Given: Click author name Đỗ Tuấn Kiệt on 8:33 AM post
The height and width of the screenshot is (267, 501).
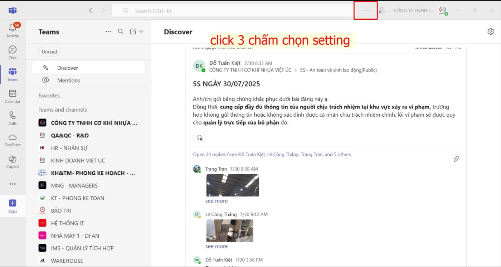Looking at the screenshot, I should tap(225, 63).
